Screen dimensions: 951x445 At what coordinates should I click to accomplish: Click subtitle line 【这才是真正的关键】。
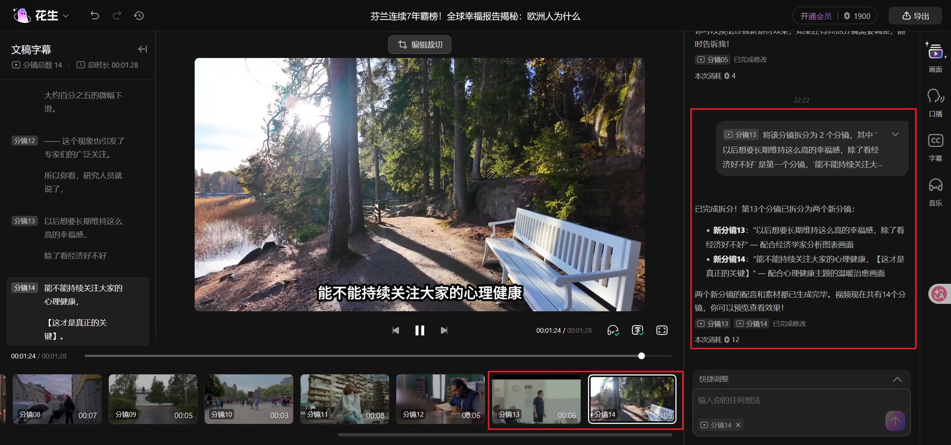77,329
